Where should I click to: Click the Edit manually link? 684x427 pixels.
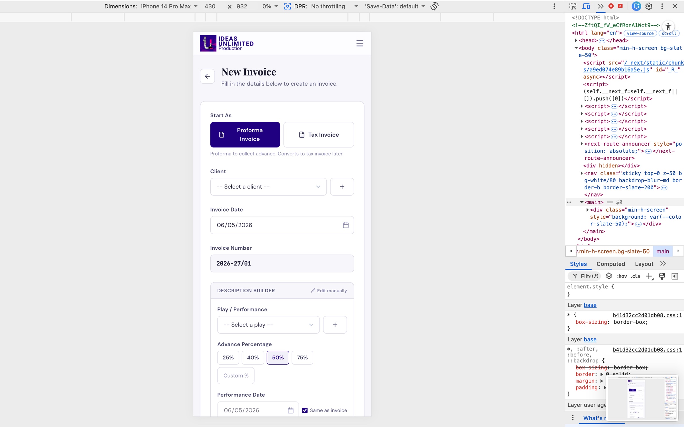click(329, 291)
